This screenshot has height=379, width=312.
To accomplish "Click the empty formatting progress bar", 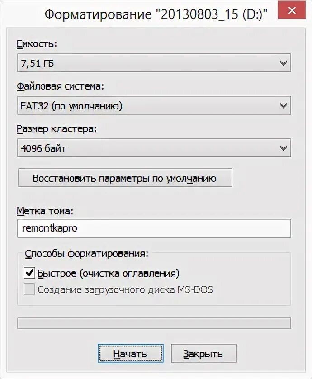I will 154,323.
